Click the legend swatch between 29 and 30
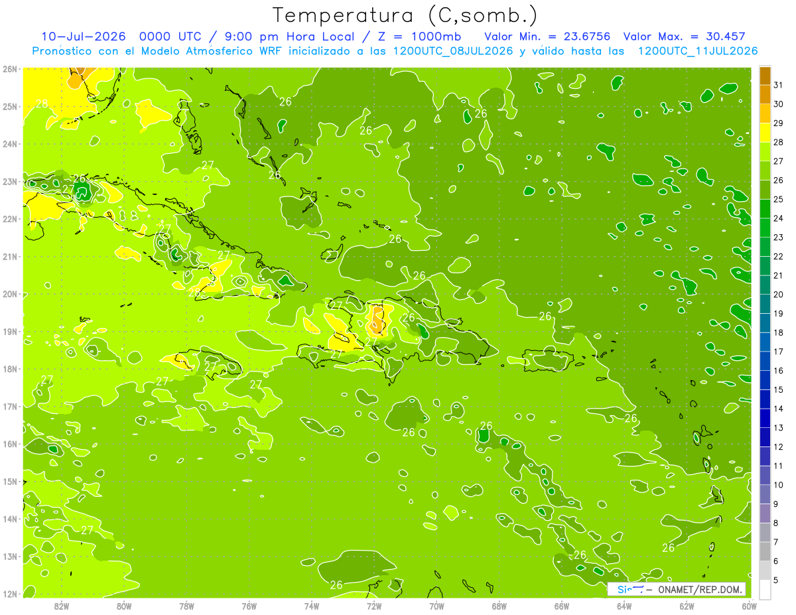The height and width of the screenshot is (615, 796). pos(765,113)
